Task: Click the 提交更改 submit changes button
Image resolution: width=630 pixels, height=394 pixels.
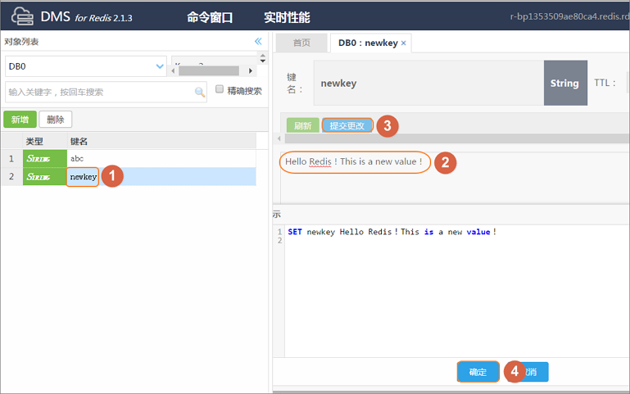Action: 347,125
